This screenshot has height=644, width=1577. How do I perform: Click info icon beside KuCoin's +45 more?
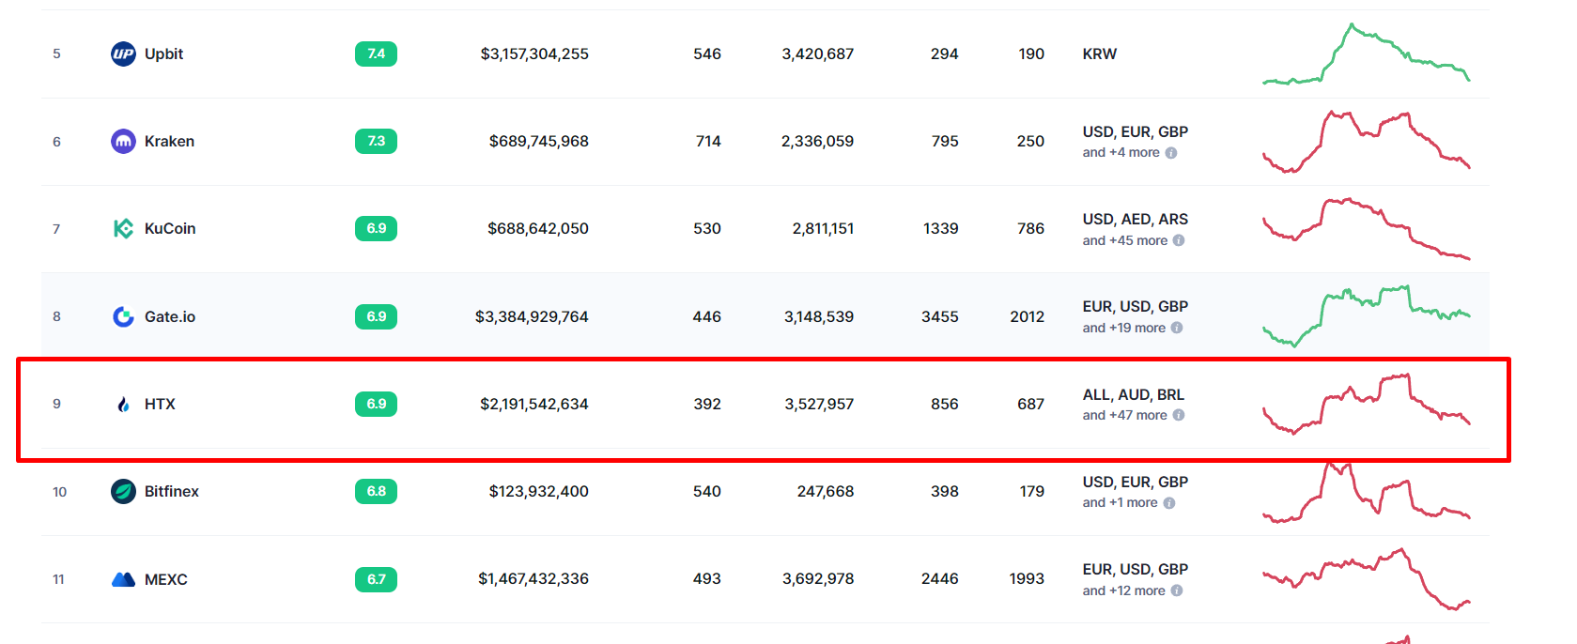tap(1179, 240)
